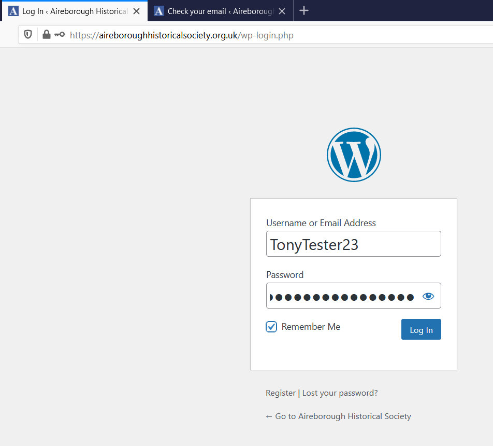Image resolution: width=493 pixels, height=446 pixels.
Task: Click the WordPress logo
Action: pyautogui.click(x=354, y=155)
